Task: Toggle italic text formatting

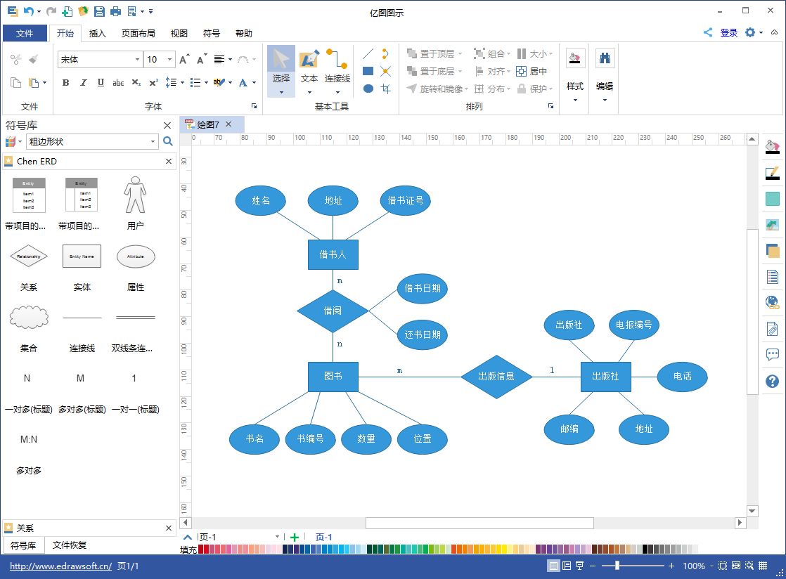Action: point(83,83)
